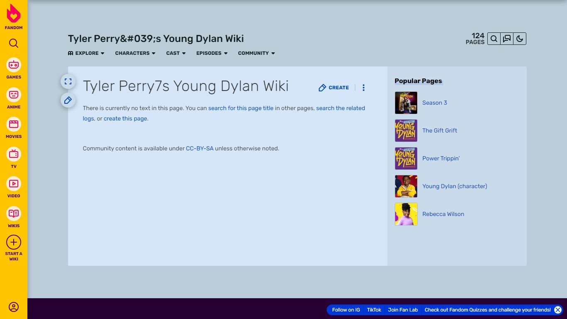The height and width of the screenshot is (319, 567).
Task: Open 'search for this page title' link
Action: point(241,108)
